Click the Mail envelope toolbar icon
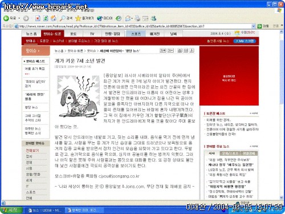The image size is (285, 214). click(128, 18)
